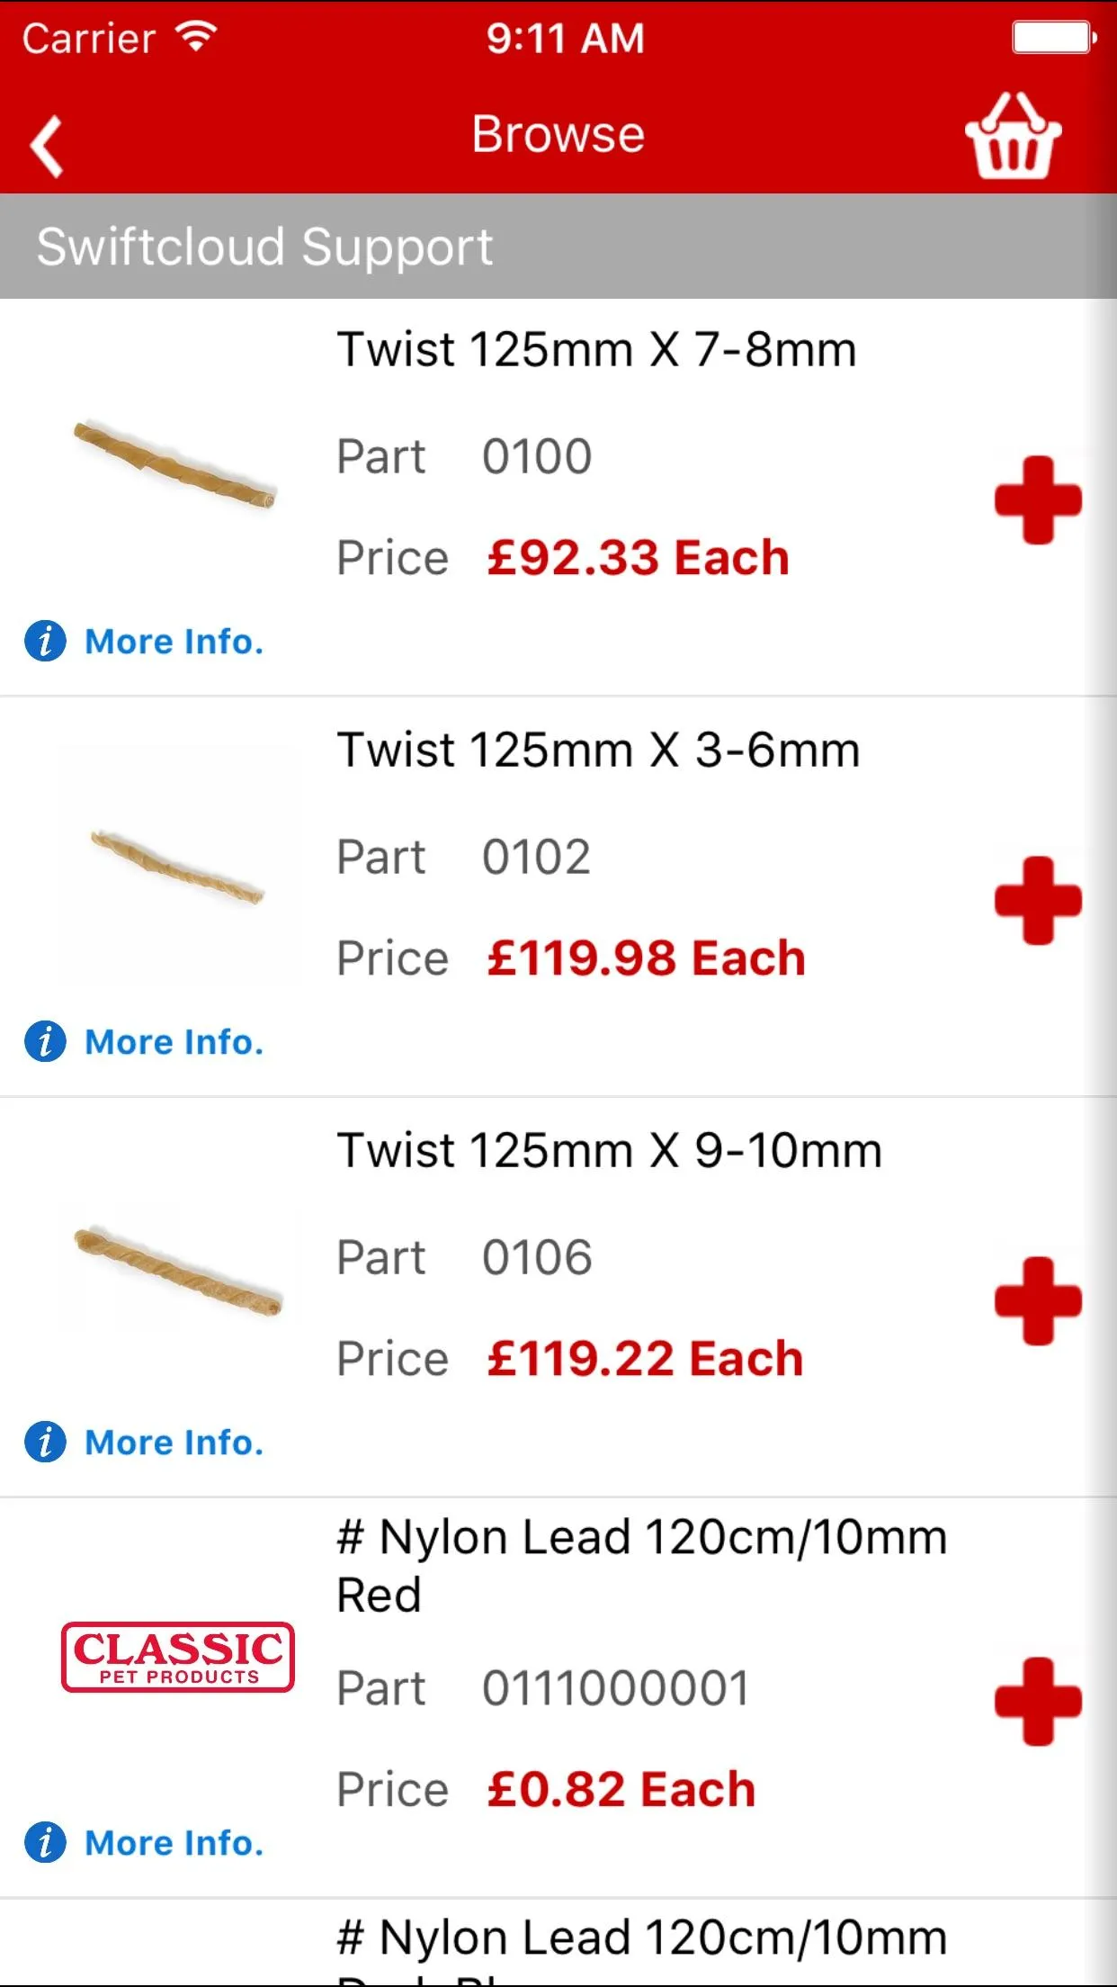Tap info icon for Nylon Lead Red

[45, 1843]
